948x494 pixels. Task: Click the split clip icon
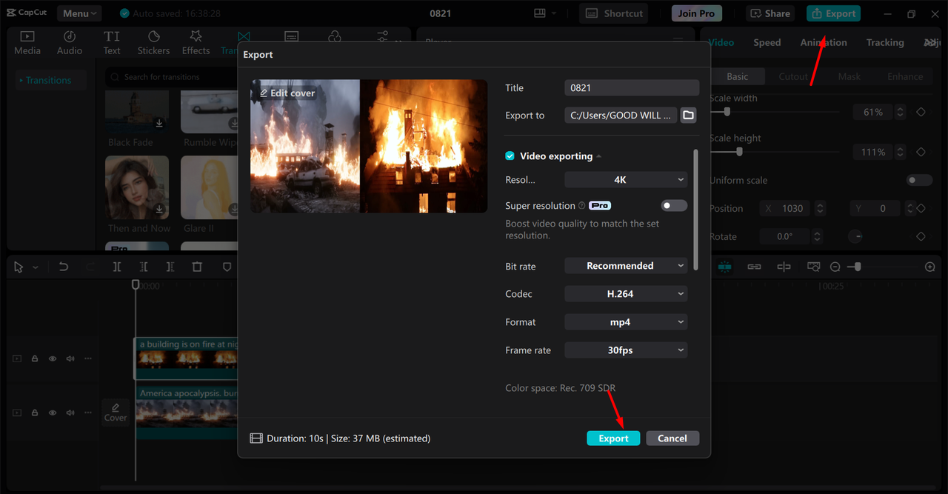tap(117, 267)
